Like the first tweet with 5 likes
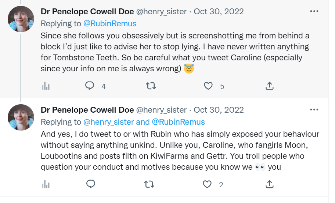 point(208,86)
